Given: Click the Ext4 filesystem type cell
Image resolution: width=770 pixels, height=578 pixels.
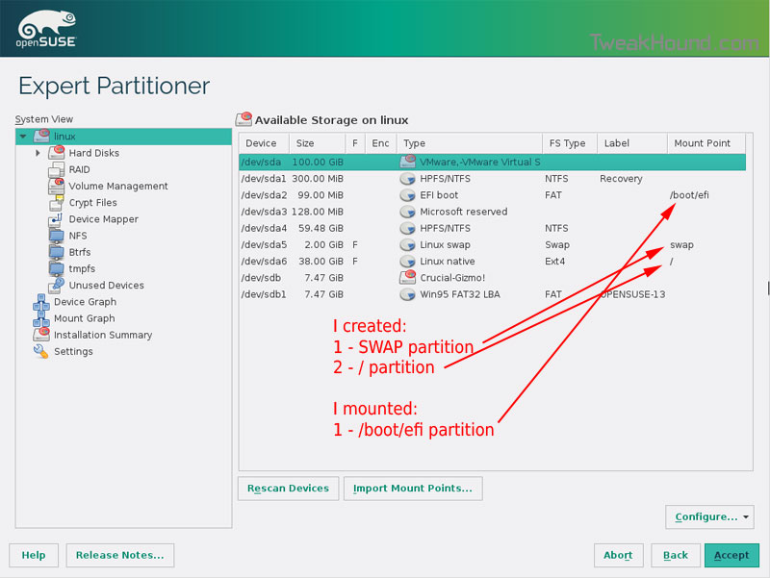Looking at the screenshot, I should tap(555, 262).
